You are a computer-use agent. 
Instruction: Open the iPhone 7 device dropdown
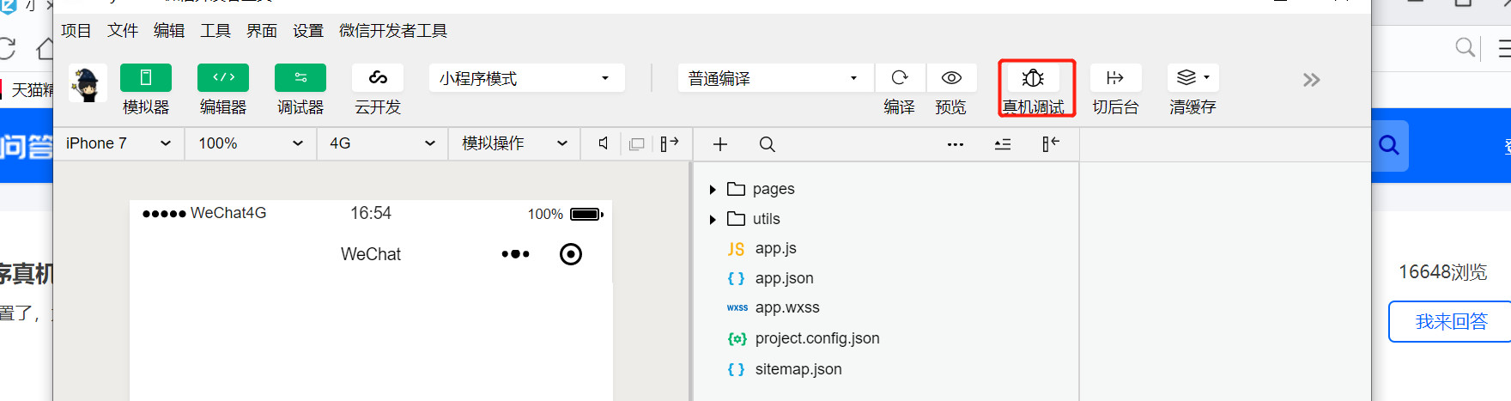click(119, 143)
